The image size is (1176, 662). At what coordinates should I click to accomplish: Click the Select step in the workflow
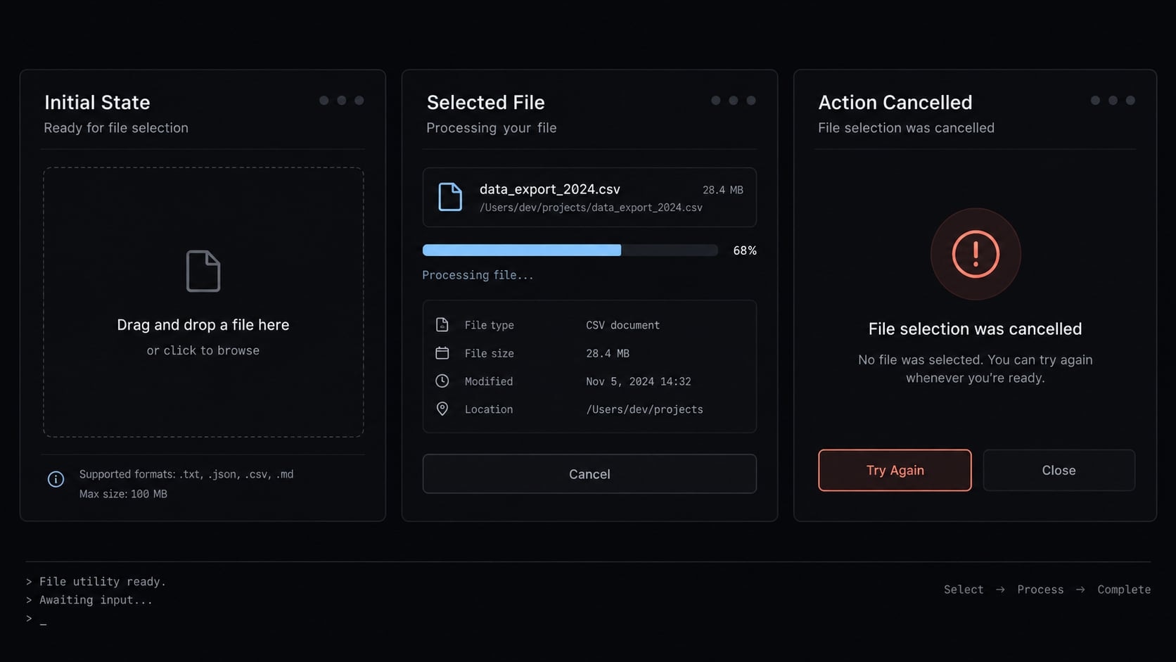964,590
